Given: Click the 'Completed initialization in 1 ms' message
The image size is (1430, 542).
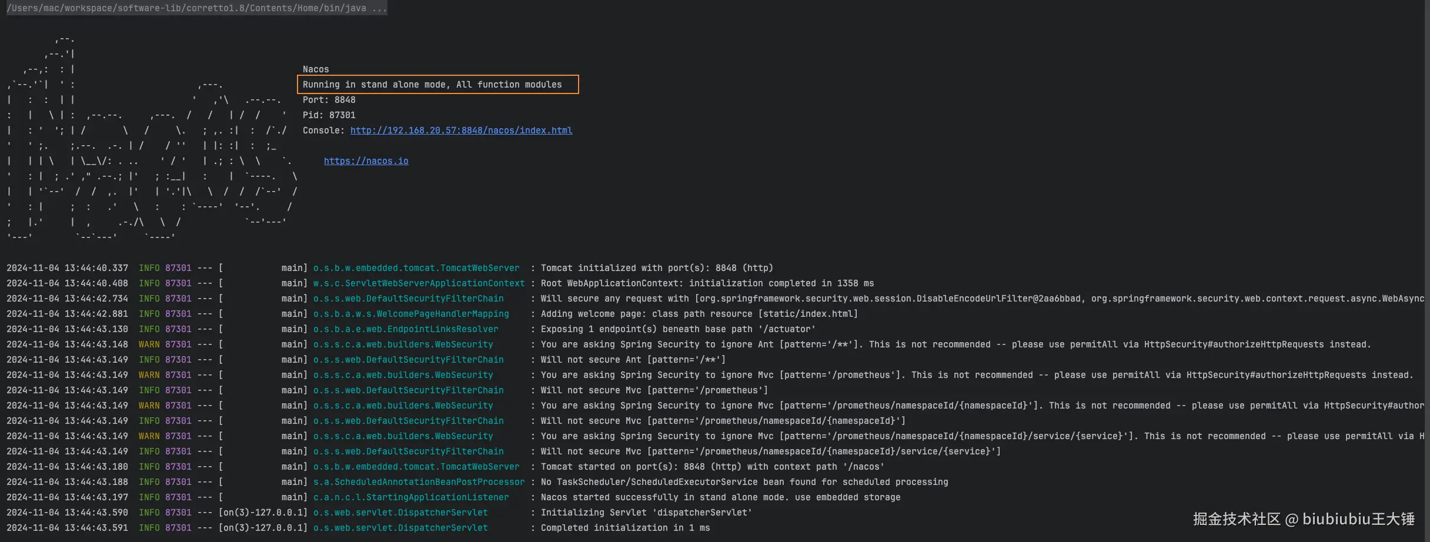Looking at the screenshot, I should coord(625,528).
